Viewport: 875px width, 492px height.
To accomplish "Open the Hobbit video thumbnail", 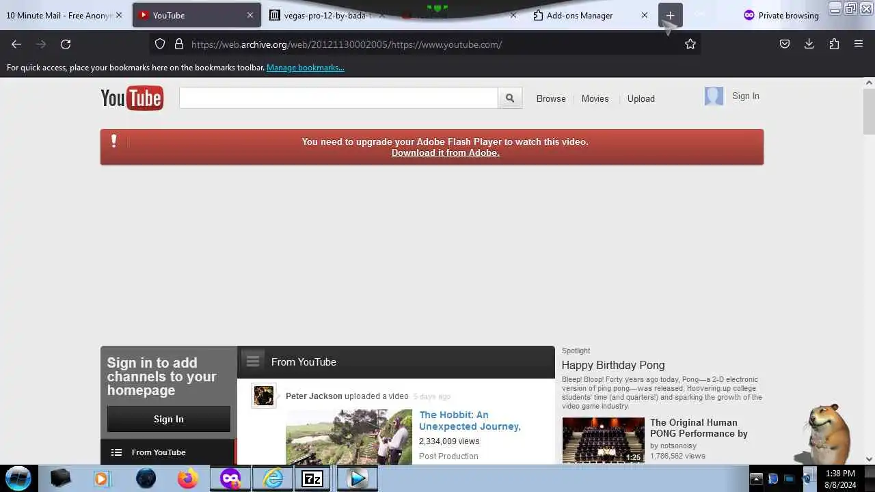I will tap(349, 437).
